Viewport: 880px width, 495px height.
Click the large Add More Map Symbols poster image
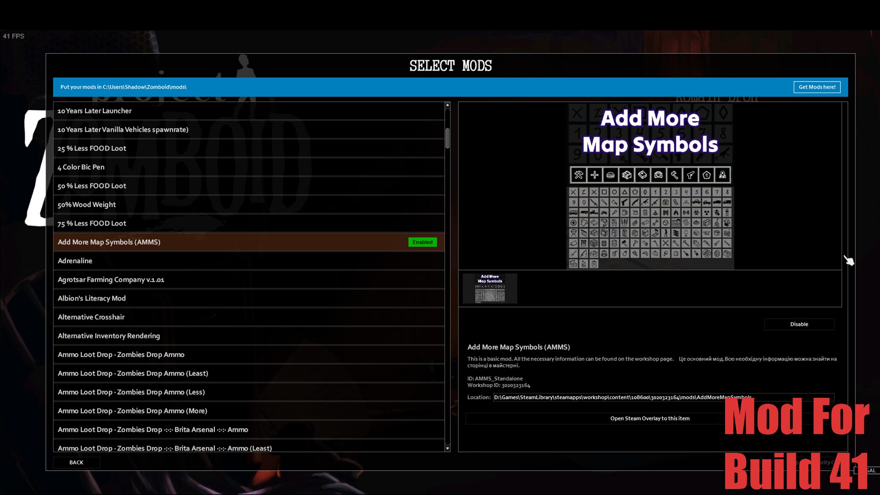(x=650, y=186)
